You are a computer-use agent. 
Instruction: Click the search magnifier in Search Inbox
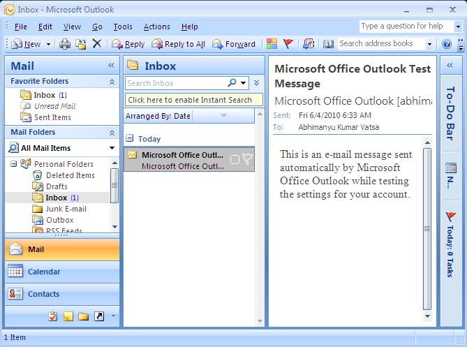click(x=232, y=82)
